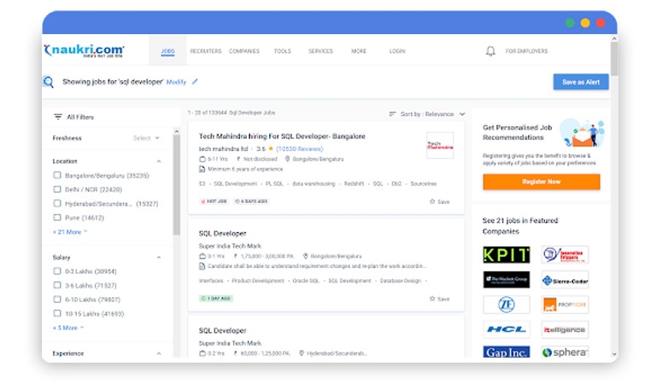The height and width of the screenshot is (384, 651).
Task: Click the Tech Mahindra company logo
Action: (439, 145)
